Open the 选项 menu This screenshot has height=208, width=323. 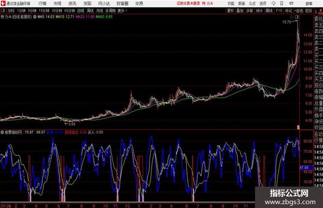pyautogui.click(x=263, y=3)
